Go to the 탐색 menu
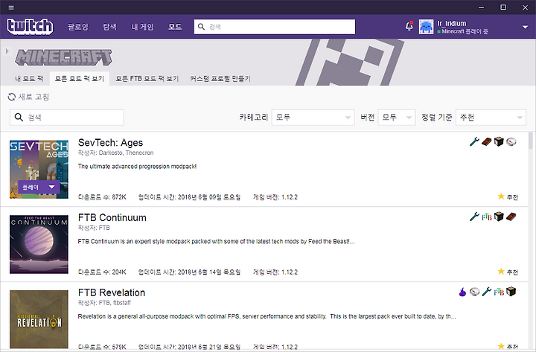The height and width of the screenshot is (352, 536). 109,27
